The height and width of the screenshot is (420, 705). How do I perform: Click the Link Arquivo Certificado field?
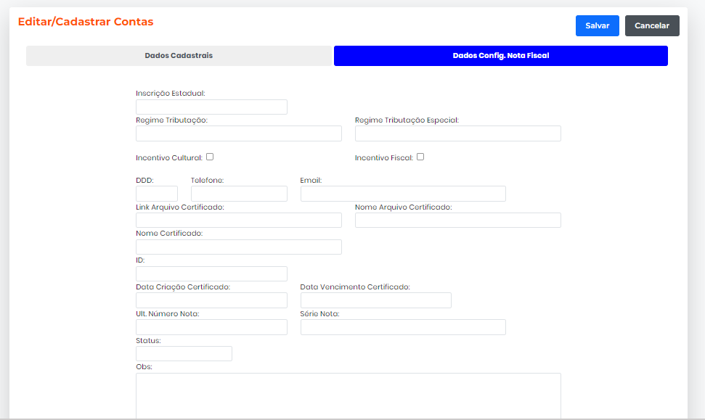click(x=238, y=221)
